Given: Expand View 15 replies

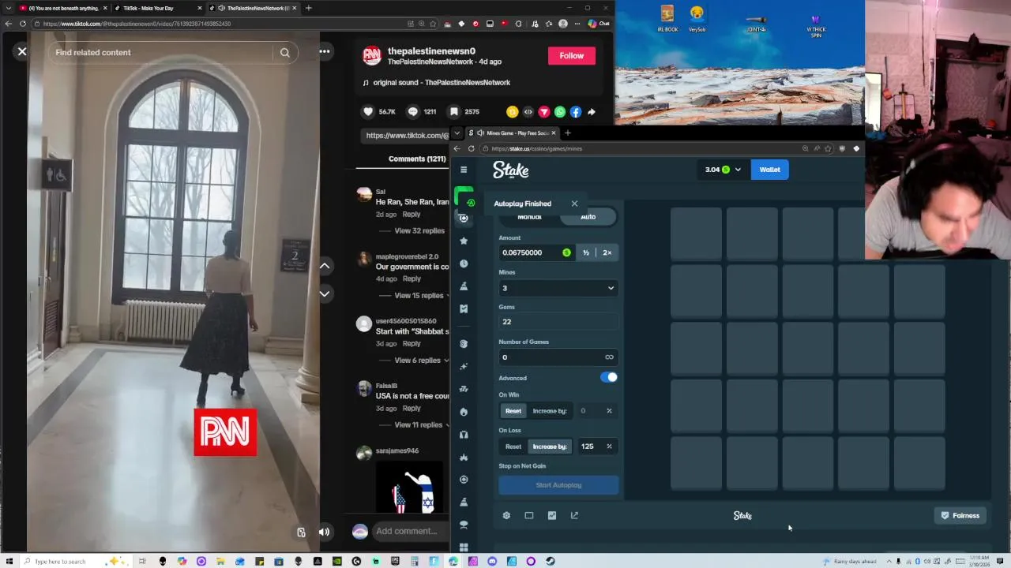Looking at the screenshot, I should click(419, 296).
